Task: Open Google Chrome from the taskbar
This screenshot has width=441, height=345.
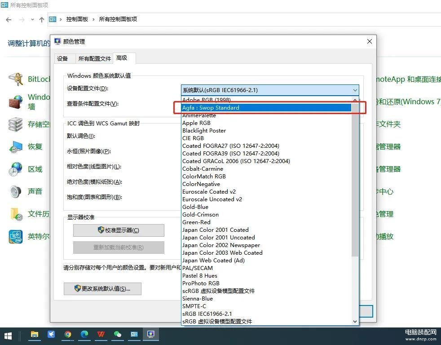Action: [68, 334]
